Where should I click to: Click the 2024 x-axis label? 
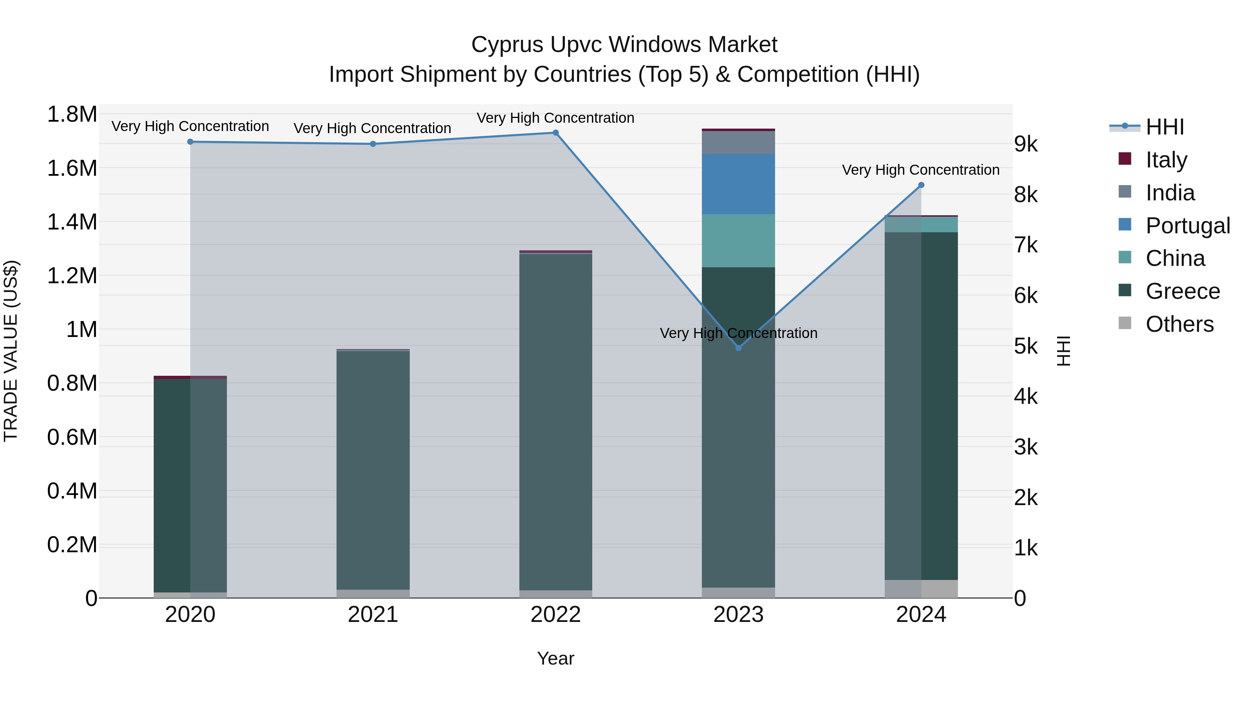(921, 615)
